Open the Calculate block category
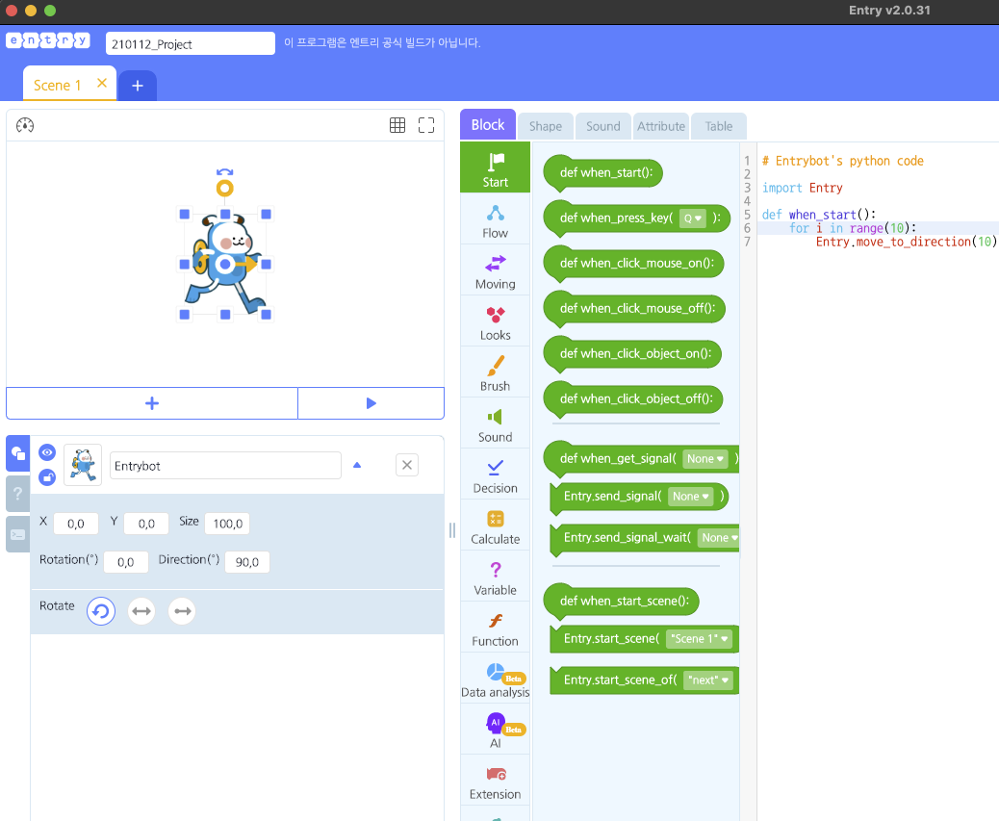This screenshot has height=821, width=999. point(495,526)
